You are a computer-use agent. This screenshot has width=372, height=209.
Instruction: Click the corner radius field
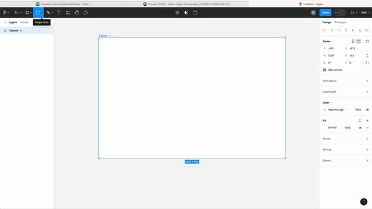coord(353,63)
